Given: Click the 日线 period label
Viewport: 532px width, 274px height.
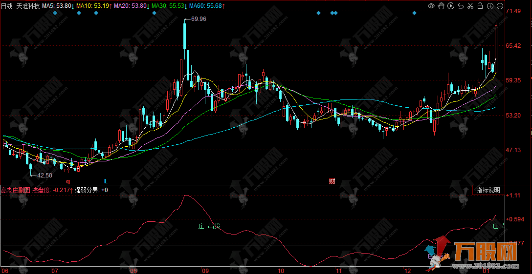Looking at the screenshot, I should (7, 6).
